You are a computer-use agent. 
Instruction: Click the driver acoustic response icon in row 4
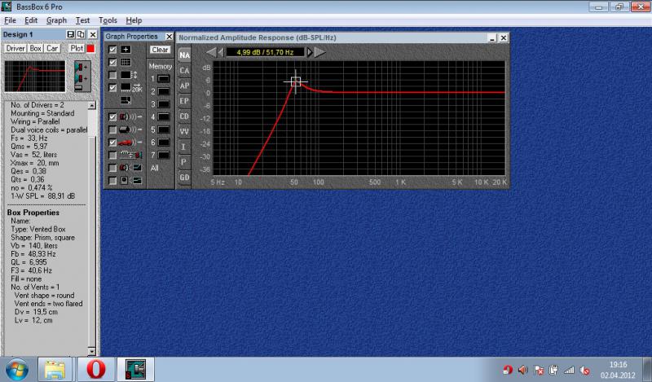coord(131,117)
